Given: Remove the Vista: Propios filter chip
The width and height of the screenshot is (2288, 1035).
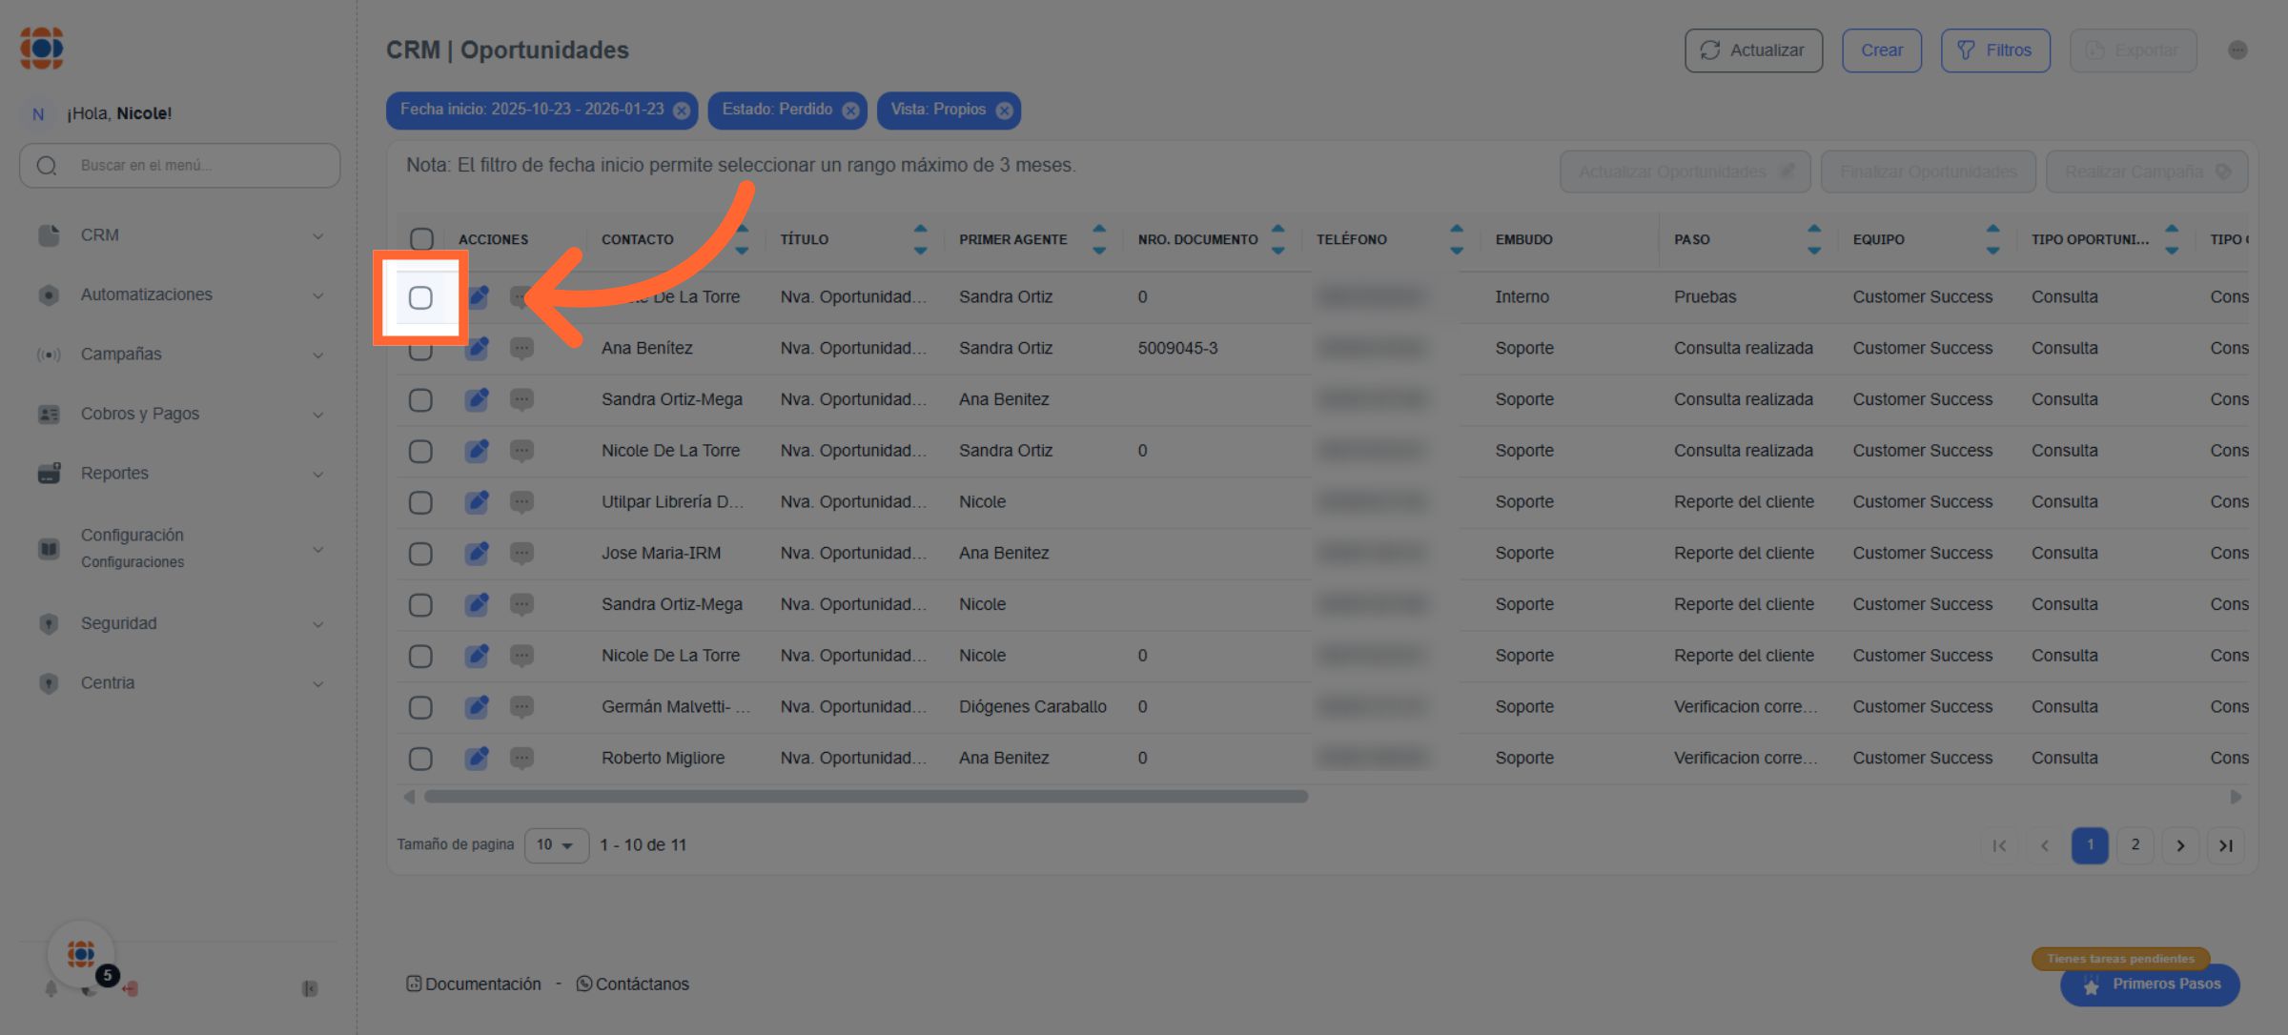Looking at the screenshot, I should [1004, 111].
